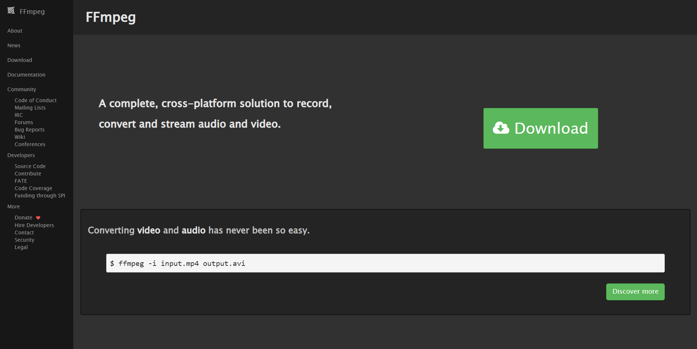The width and height of the screenshot is (697, 349).
Task: Open the Source Code link
Action: click(x=30, y=166)
